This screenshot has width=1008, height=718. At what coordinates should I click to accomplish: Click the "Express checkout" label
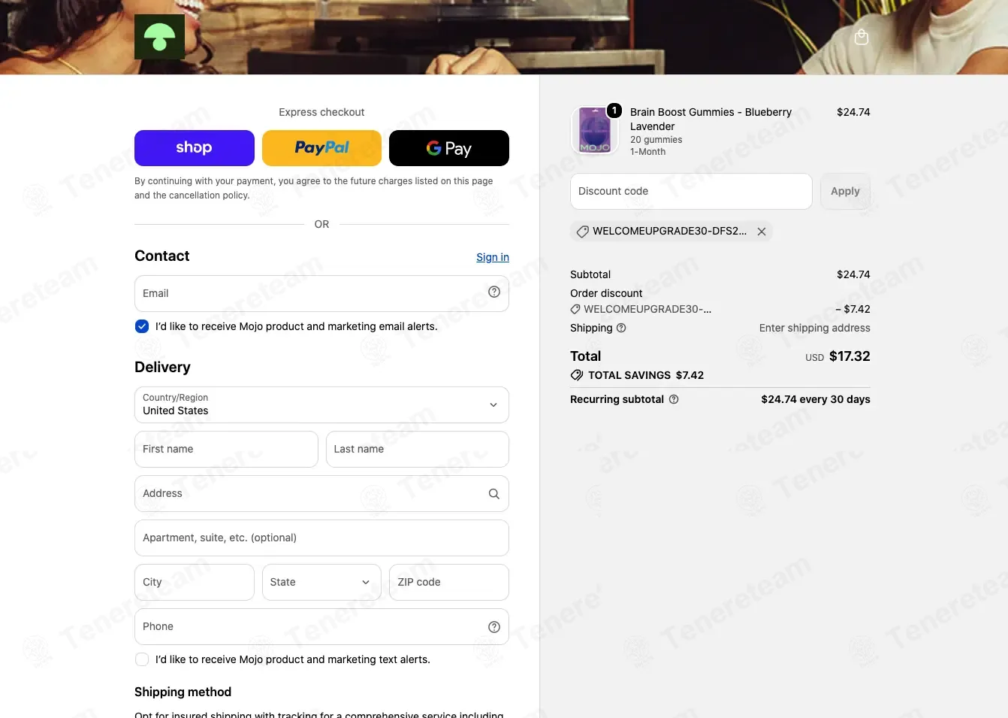321,112
